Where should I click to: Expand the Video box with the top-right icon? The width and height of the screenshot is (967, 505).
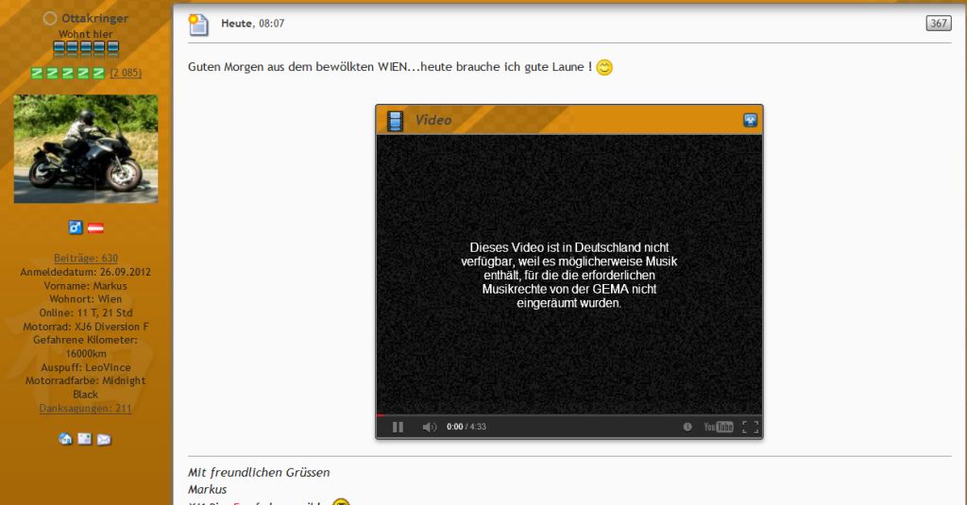coord(750,120)
